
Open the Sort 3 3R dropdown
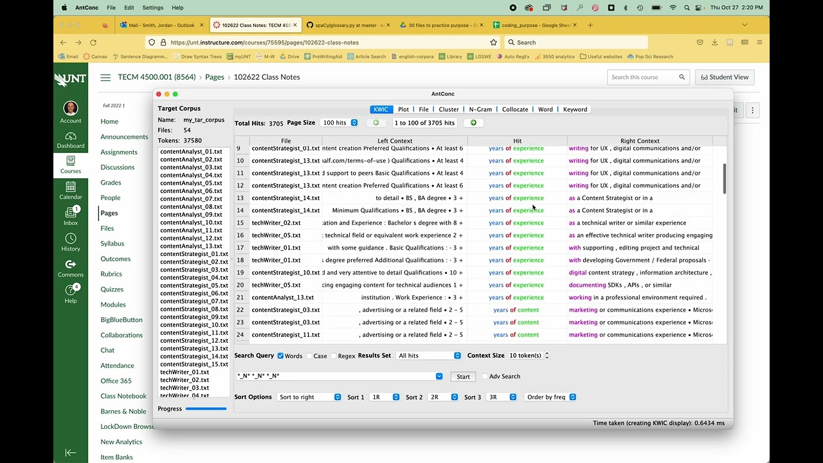(501, 397)
